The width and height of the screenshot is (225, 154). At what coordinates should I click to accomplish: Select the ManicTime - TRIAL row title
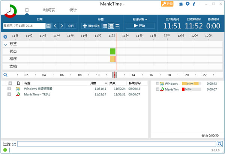37,94
